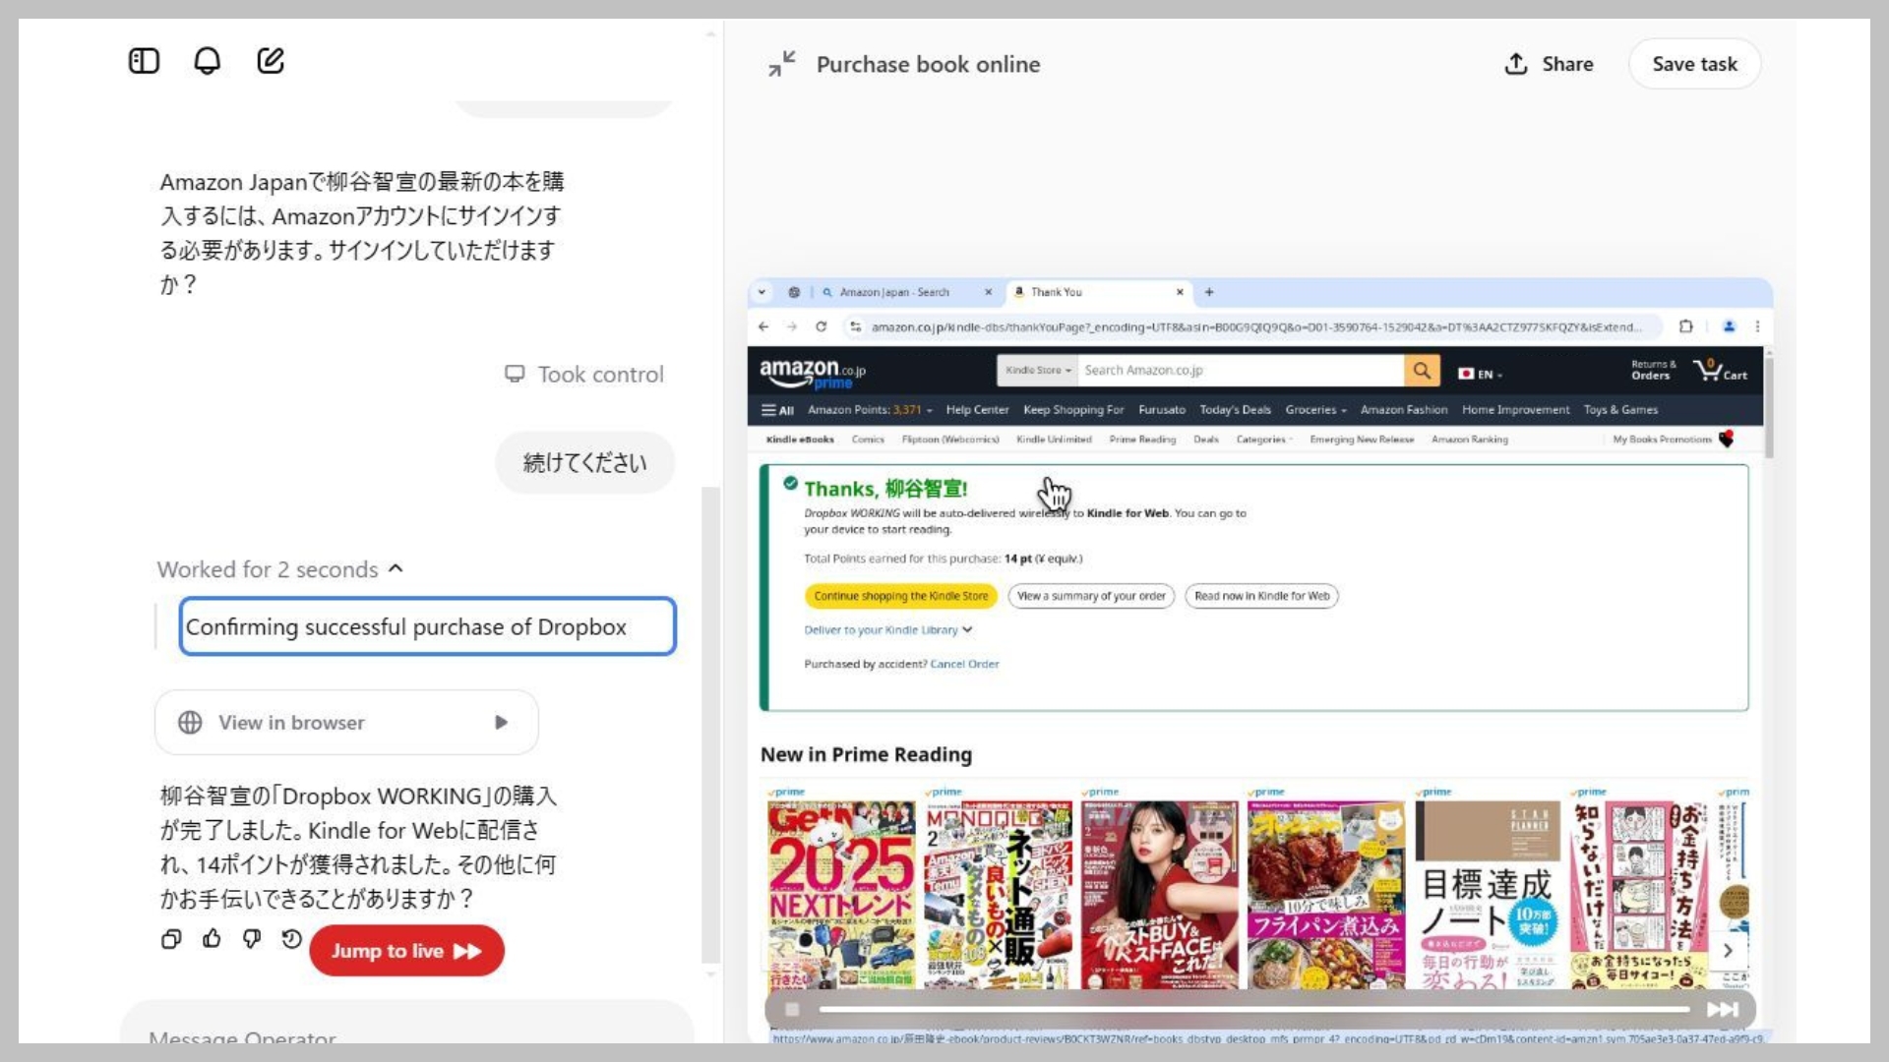Rate the response with thumbs up
The image size is (1889, 1062).
[x=212, y=939]
